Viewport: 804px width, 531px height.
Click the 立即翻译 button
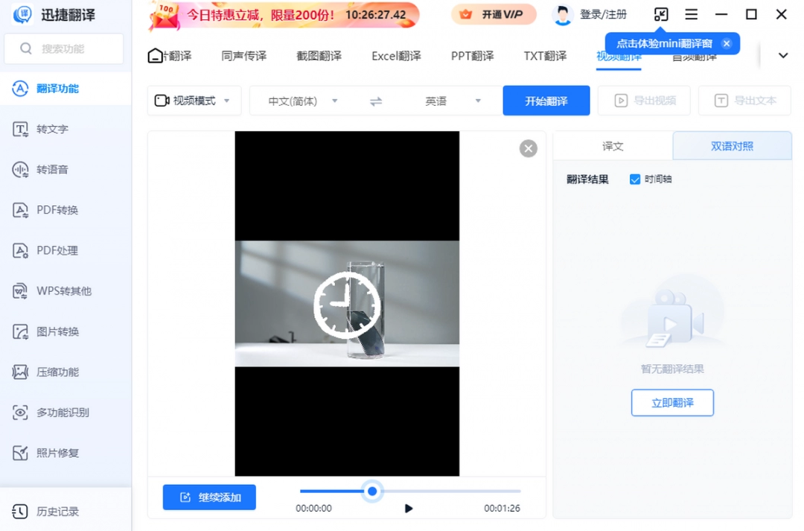point(672,402)
